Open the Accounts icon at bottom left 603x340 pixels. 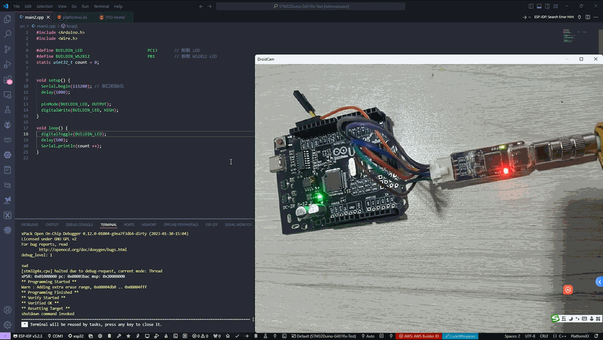[x=7, y=310]
